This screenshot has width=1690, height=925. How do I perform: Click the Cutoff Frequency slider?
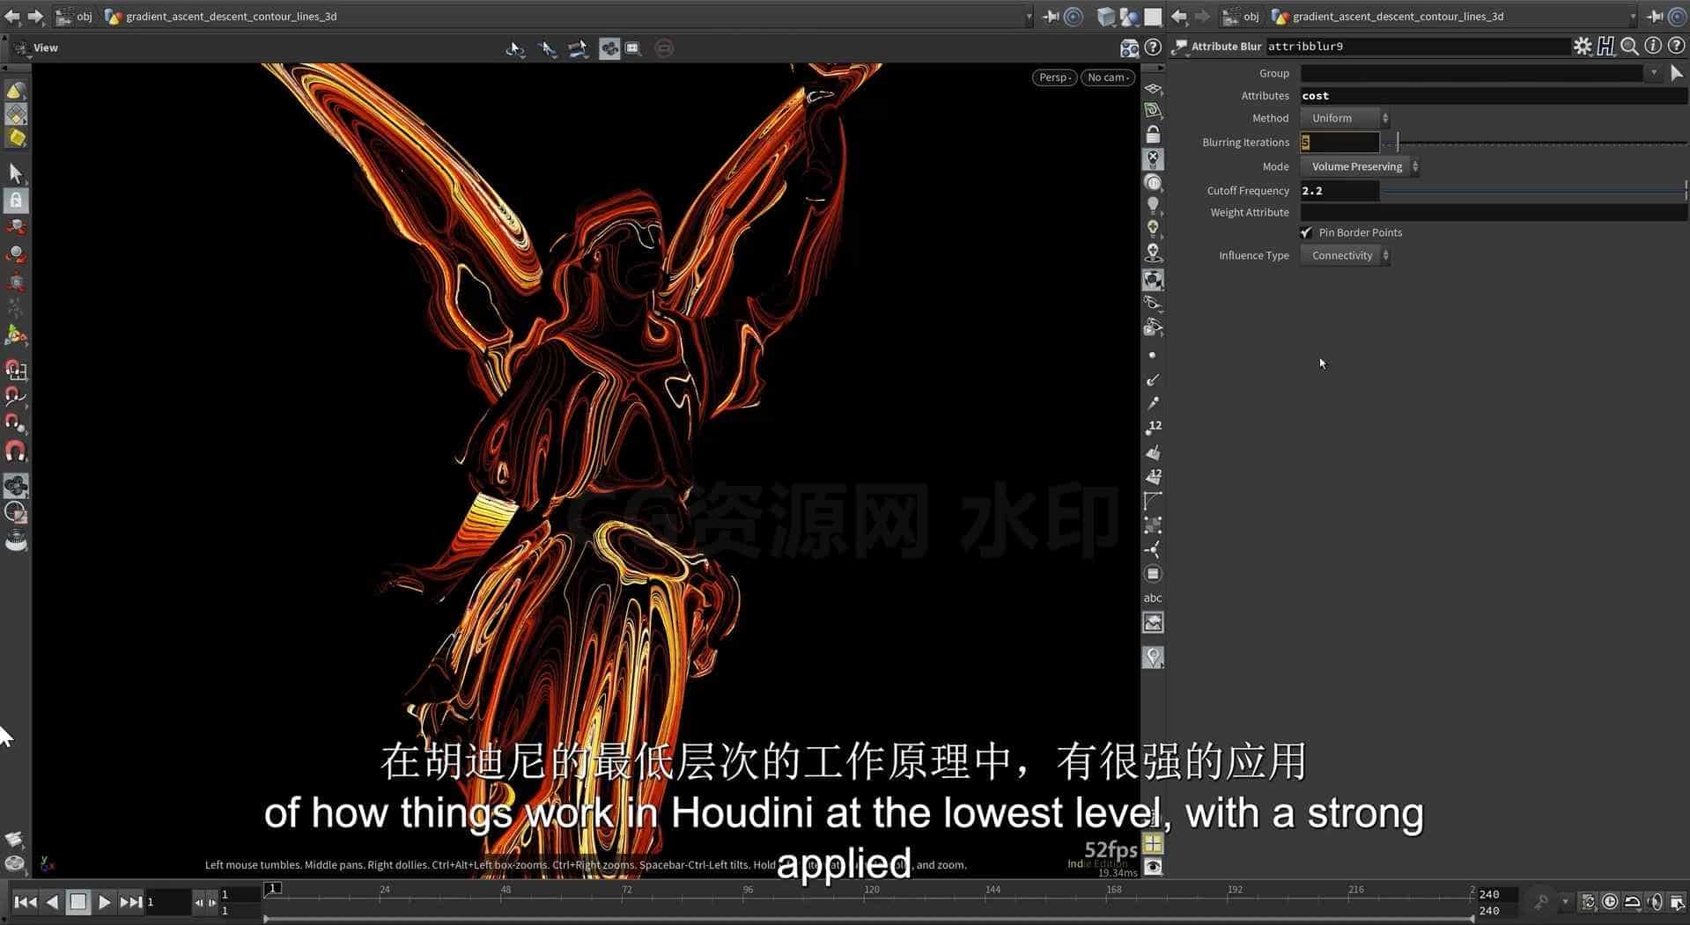1534,191
